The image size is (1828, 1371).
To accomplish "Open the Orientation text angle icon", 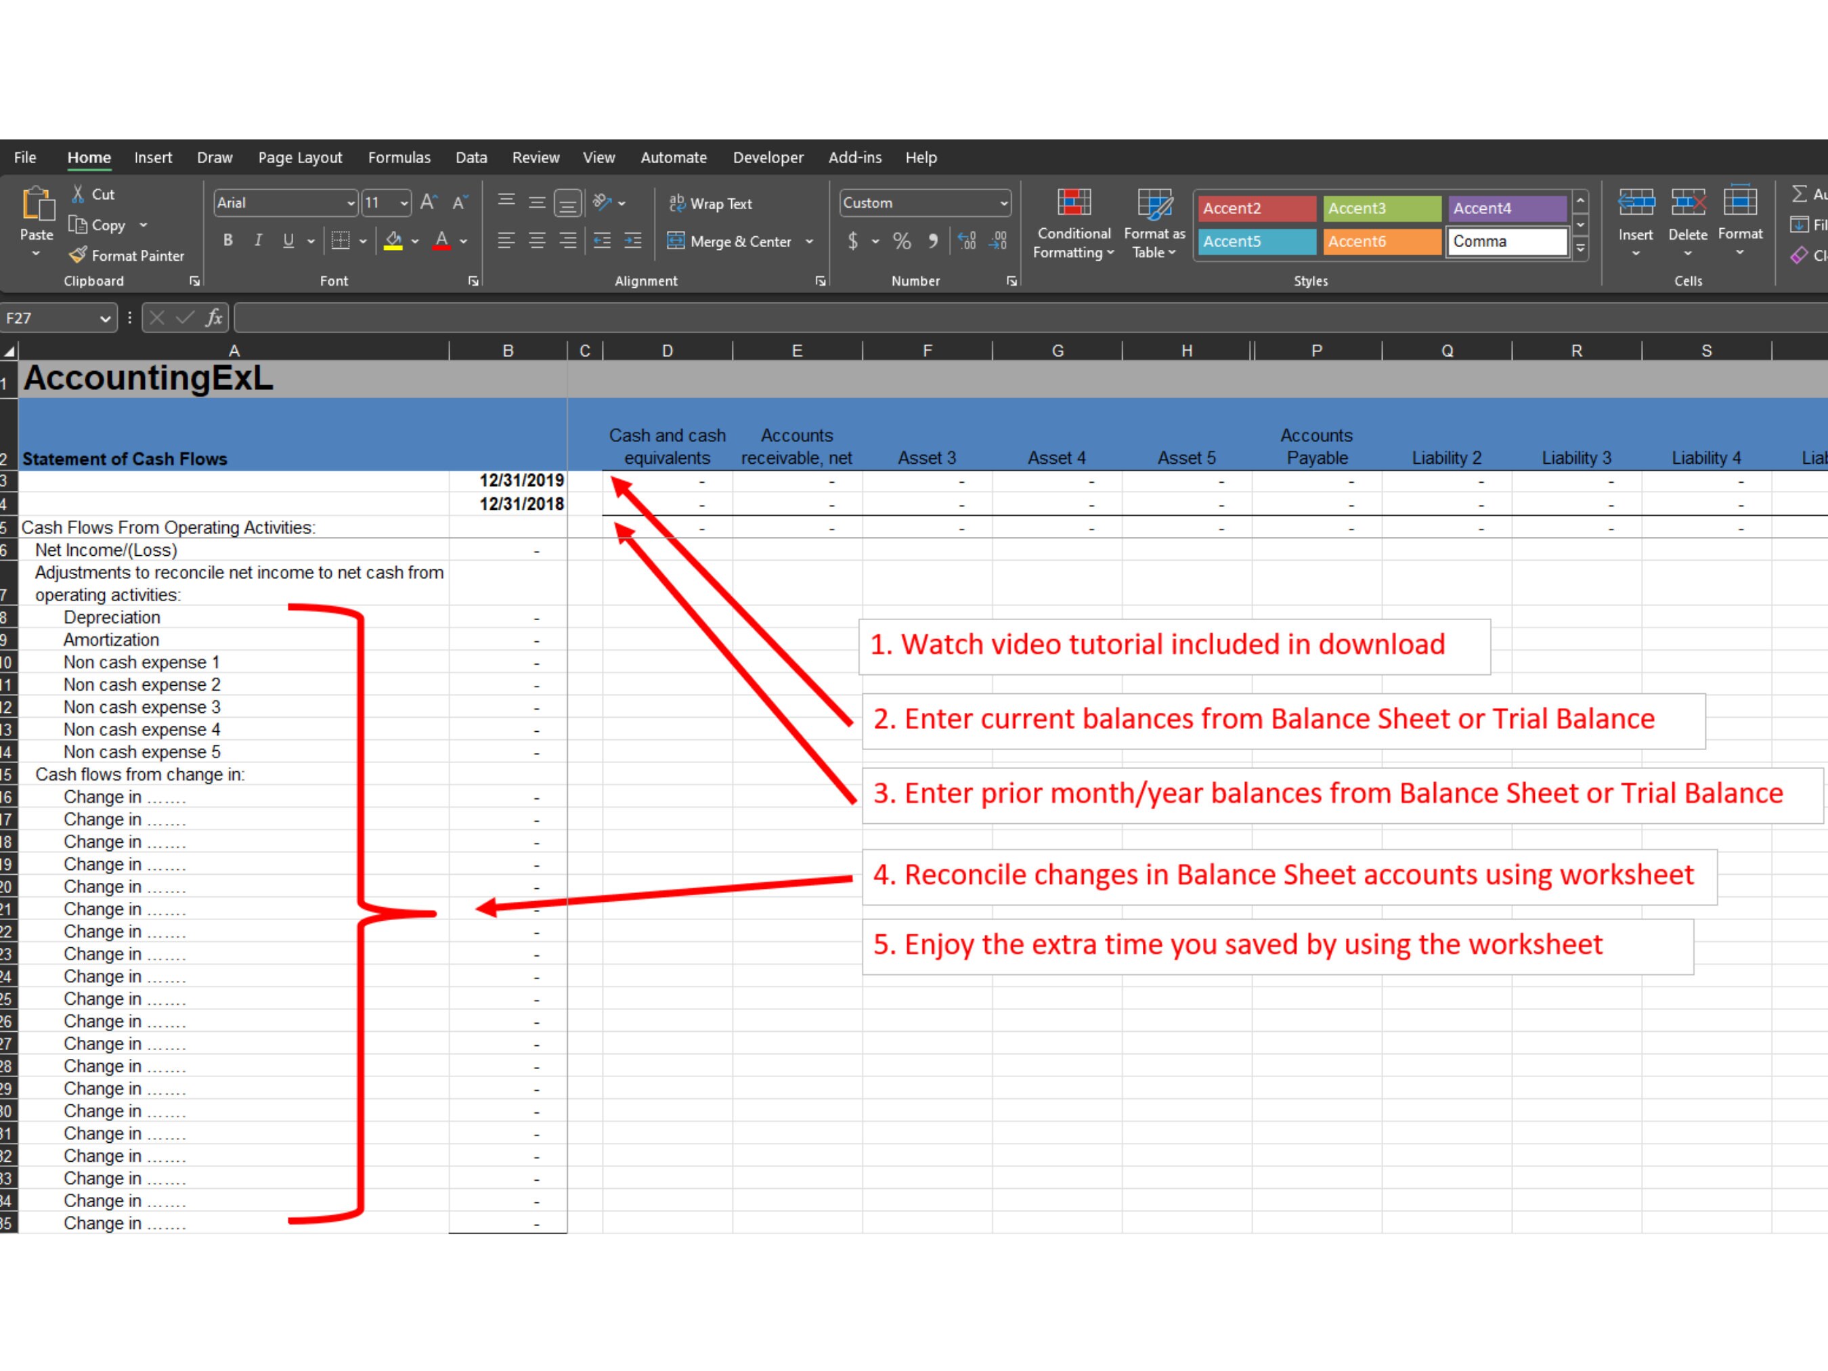I will pyautogui.click(x=603, y=202).
